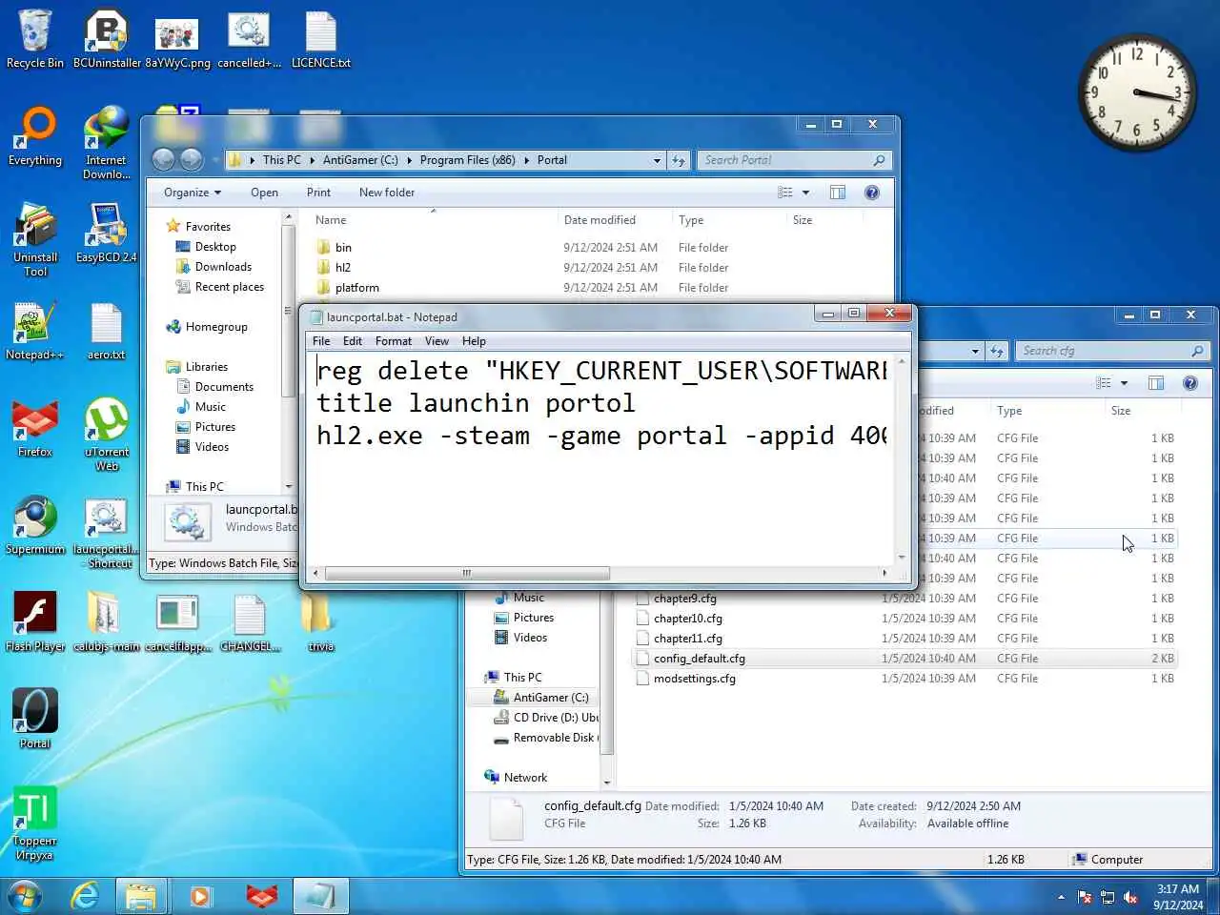Toggle preview pane in cfg explorer window
1220x915 pixels.
pos(1156,383)
